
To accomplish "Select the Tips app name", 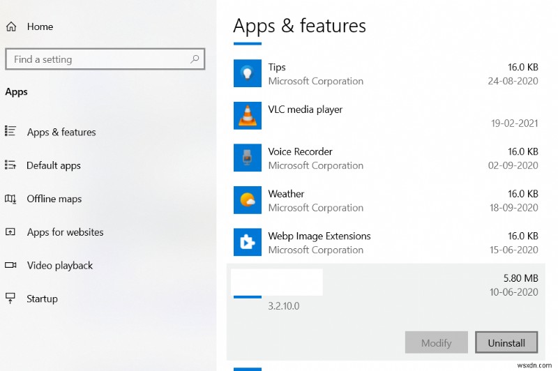I will (x=277, y=67).
